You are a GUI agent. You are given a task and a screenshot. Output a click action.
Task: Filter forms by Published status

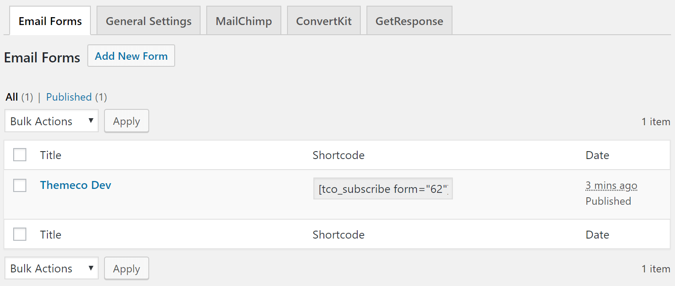click(x=69, y=97)
